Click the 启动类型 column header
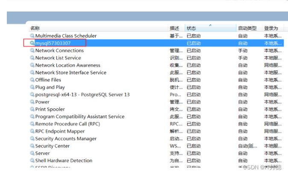Screen dimensions: 288x174 pos(247,28)
